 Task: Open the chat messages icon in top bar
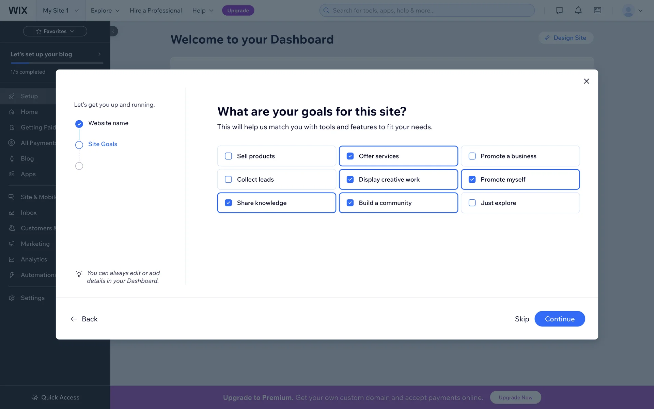pyautogui.click(x=559, y=10)
